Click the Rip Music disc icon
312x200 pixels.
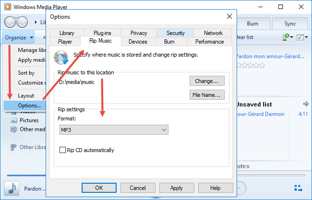[x=61, y=58]
